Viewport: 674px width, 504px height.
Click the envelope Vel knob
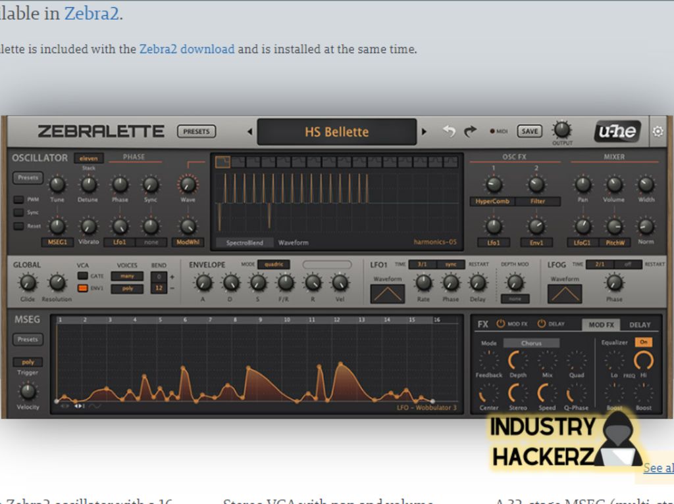340,283
